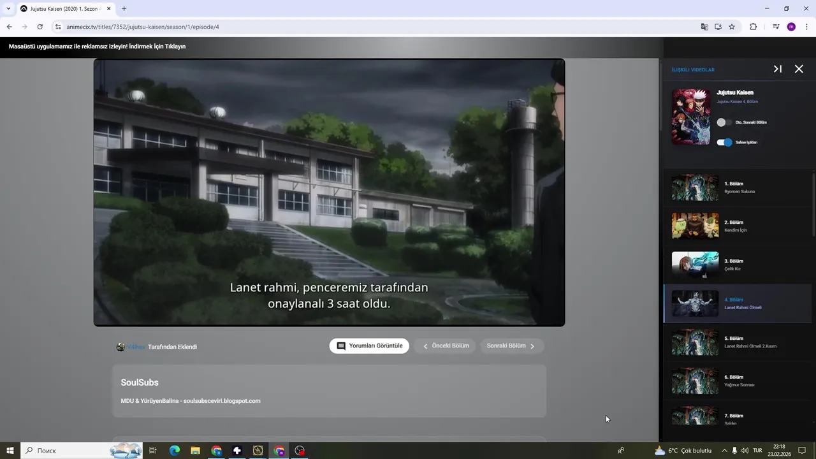Image resolution: width=816 pixels, height=459 pixels.
Task: View site information icon in address bar
Action: point(58,27)
